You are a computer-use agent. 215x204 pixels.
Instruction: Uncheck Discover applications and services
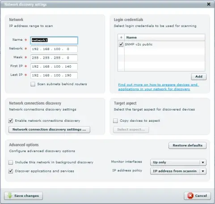click(11, 171)
